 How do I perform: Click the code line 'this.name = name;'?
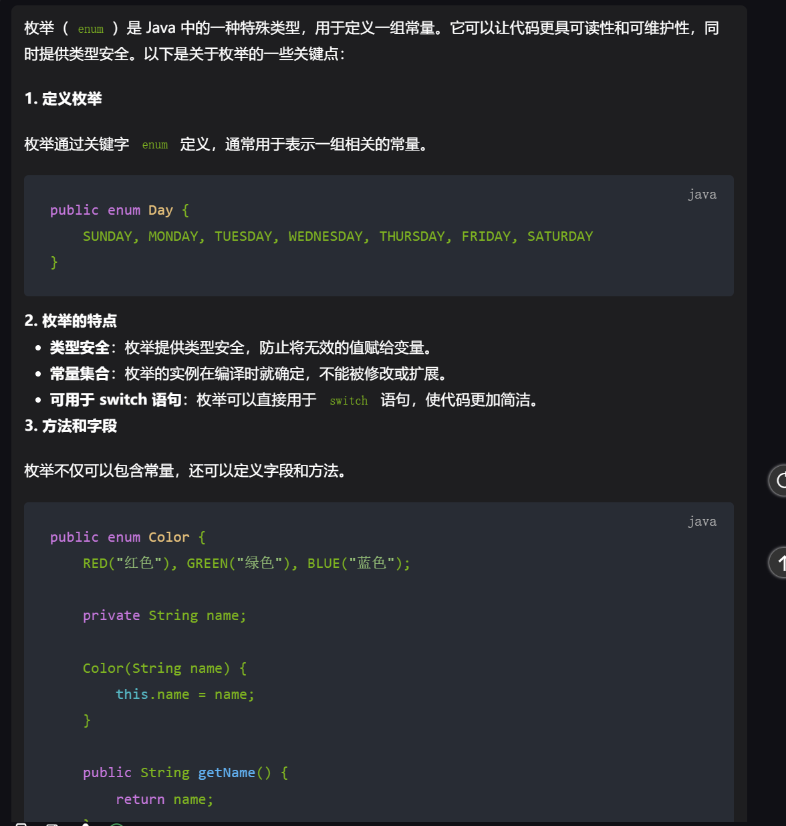(x=185, y=694)
